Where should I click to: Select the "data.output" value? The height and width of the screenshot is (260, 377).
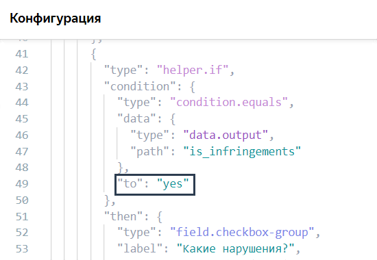[226, 135]
